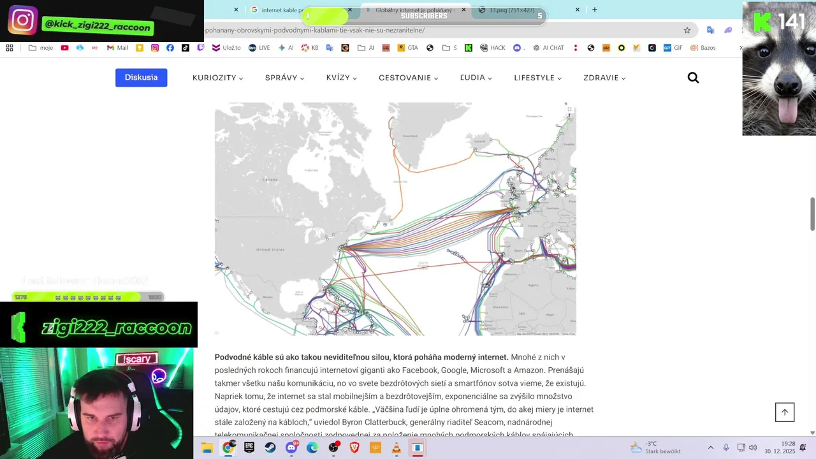816x459 pixels.
Task: Close the '33.png' tab
Action: tap(578, 10)
